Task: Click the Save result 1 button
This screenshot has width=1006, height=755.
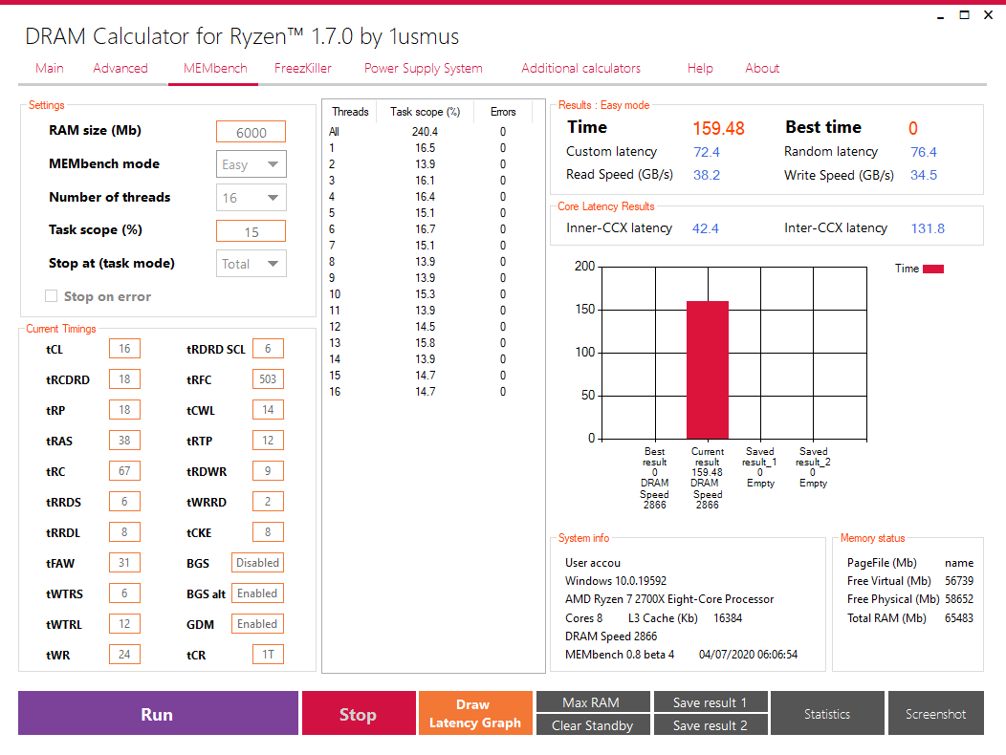Action: pos(711,701)
